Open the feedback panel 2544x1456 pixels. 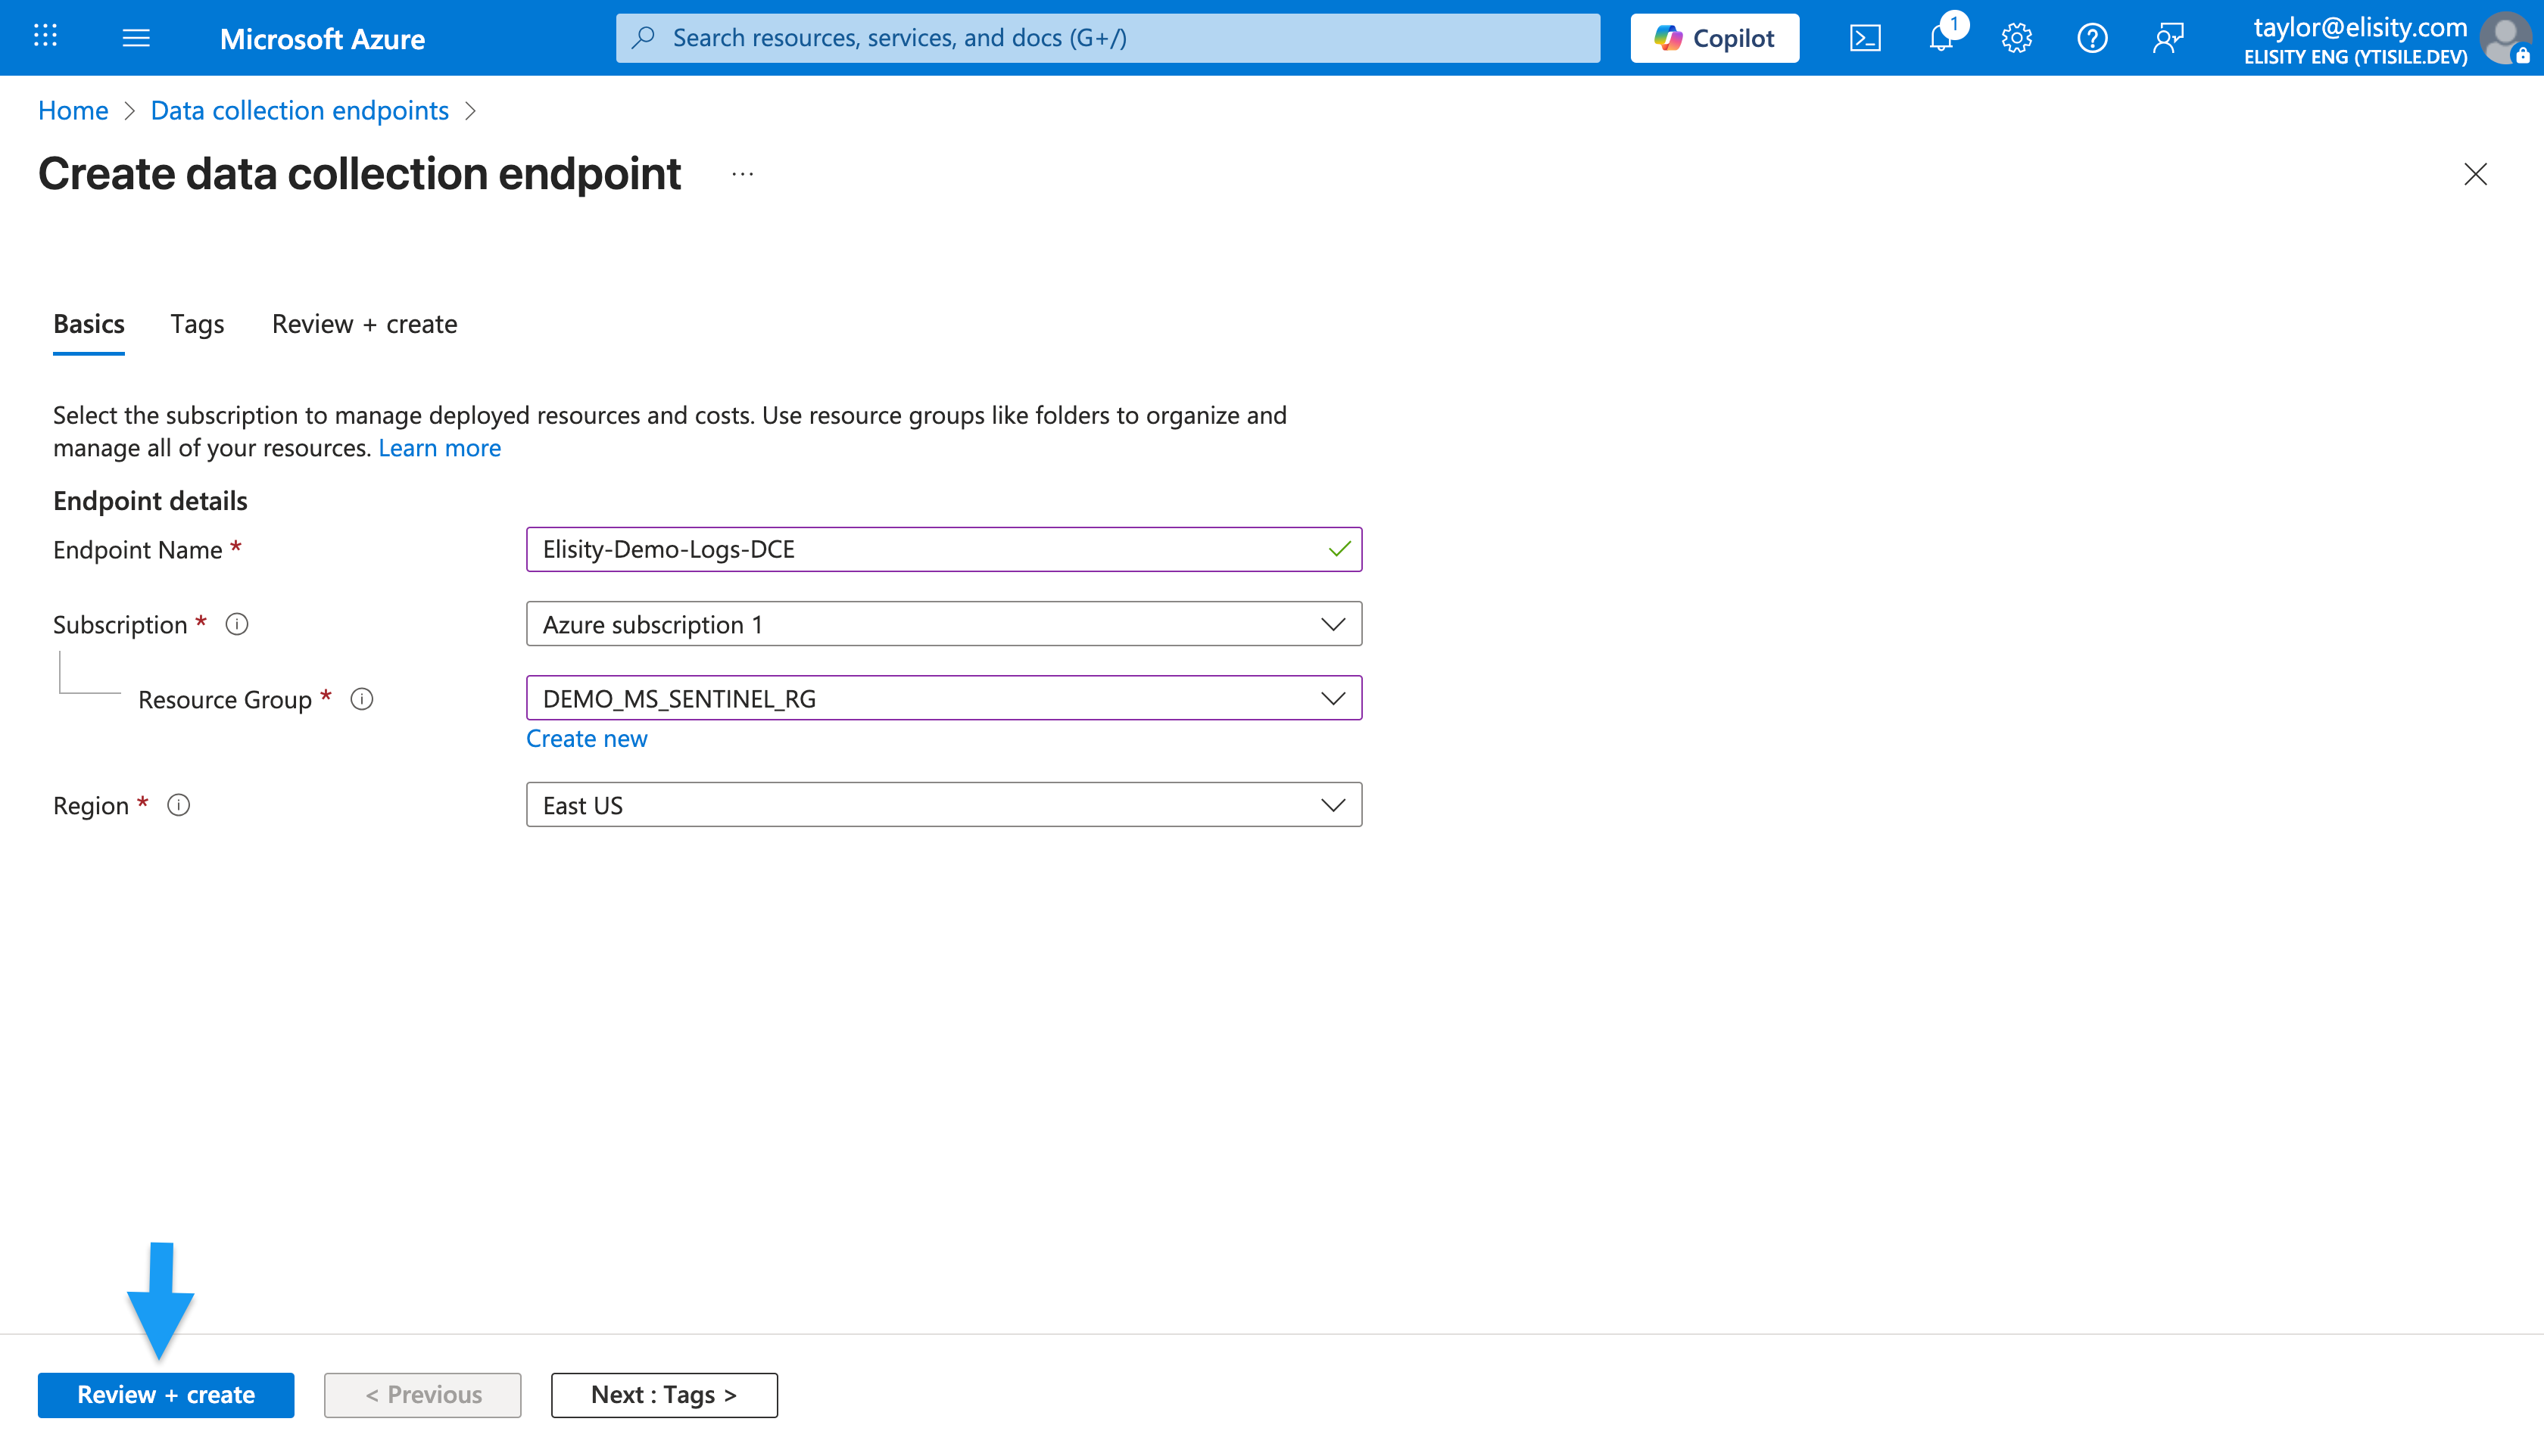click(x=2169, y=37)
